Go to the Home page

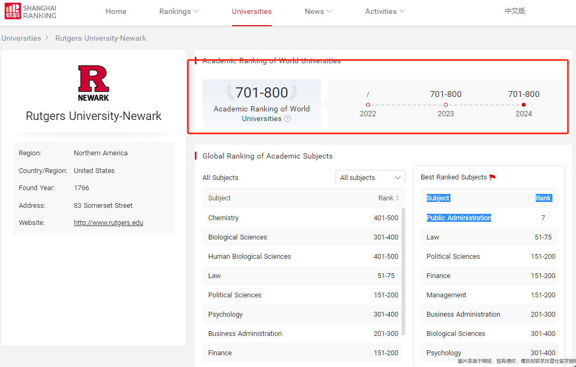click(116, 11)
